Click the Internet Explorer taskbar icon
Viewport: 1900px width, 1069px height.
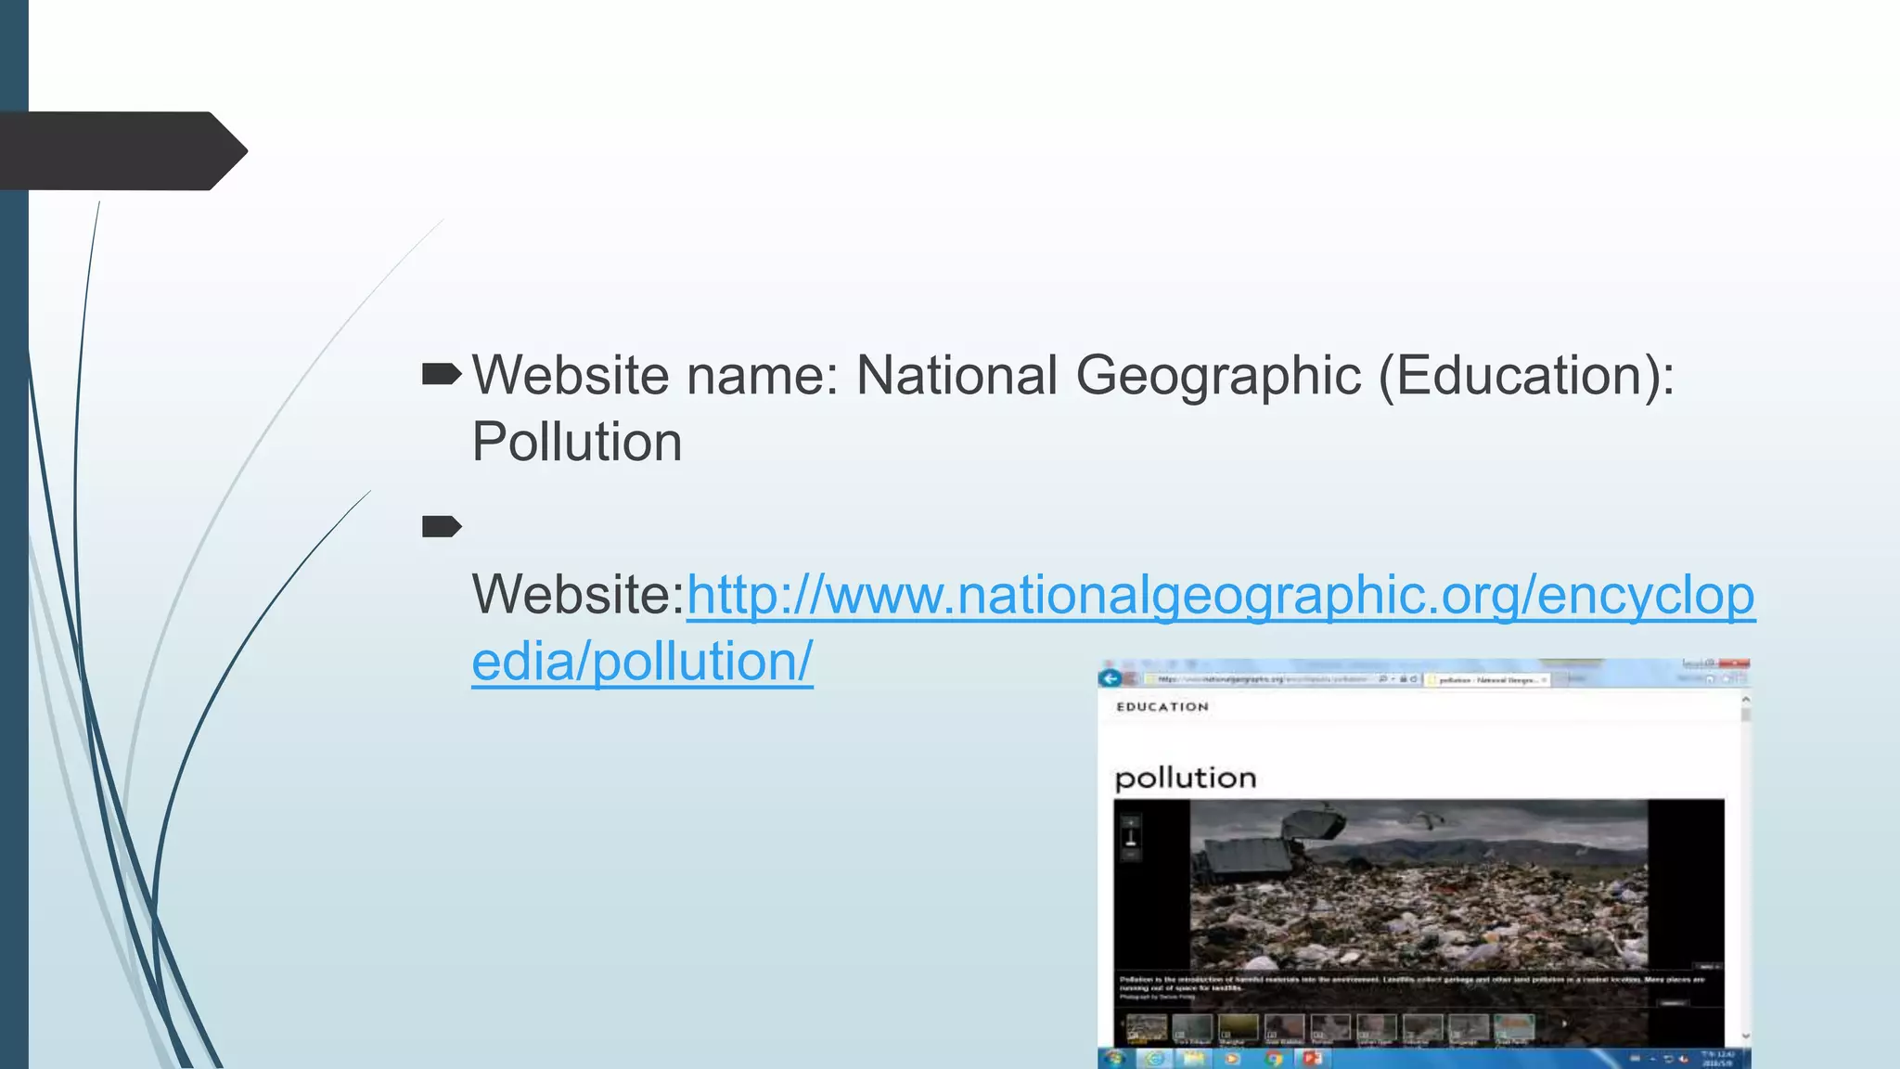pyautogui.click(x=1155, y=1059)
